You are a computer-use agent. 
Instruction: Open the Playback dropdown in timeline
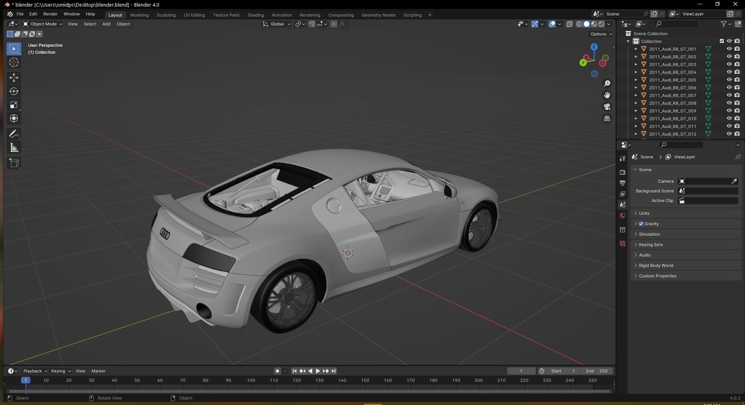pos(35,371)
